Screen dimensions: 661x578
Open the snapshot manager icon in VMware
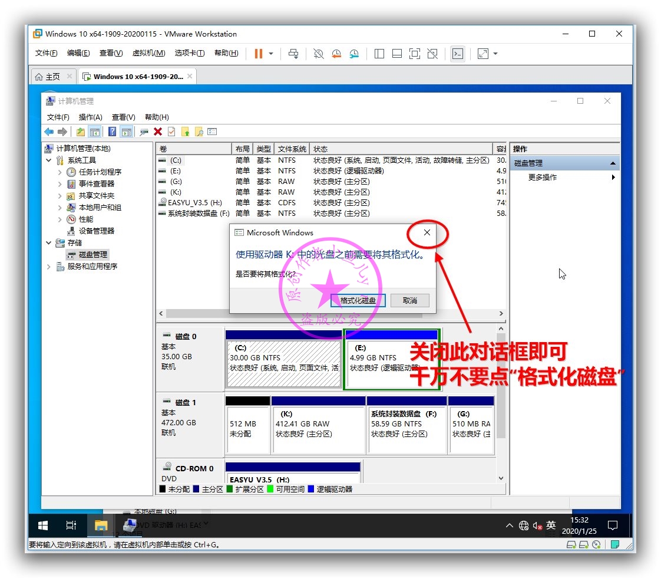pyautogui.click(x=354, y=54)
